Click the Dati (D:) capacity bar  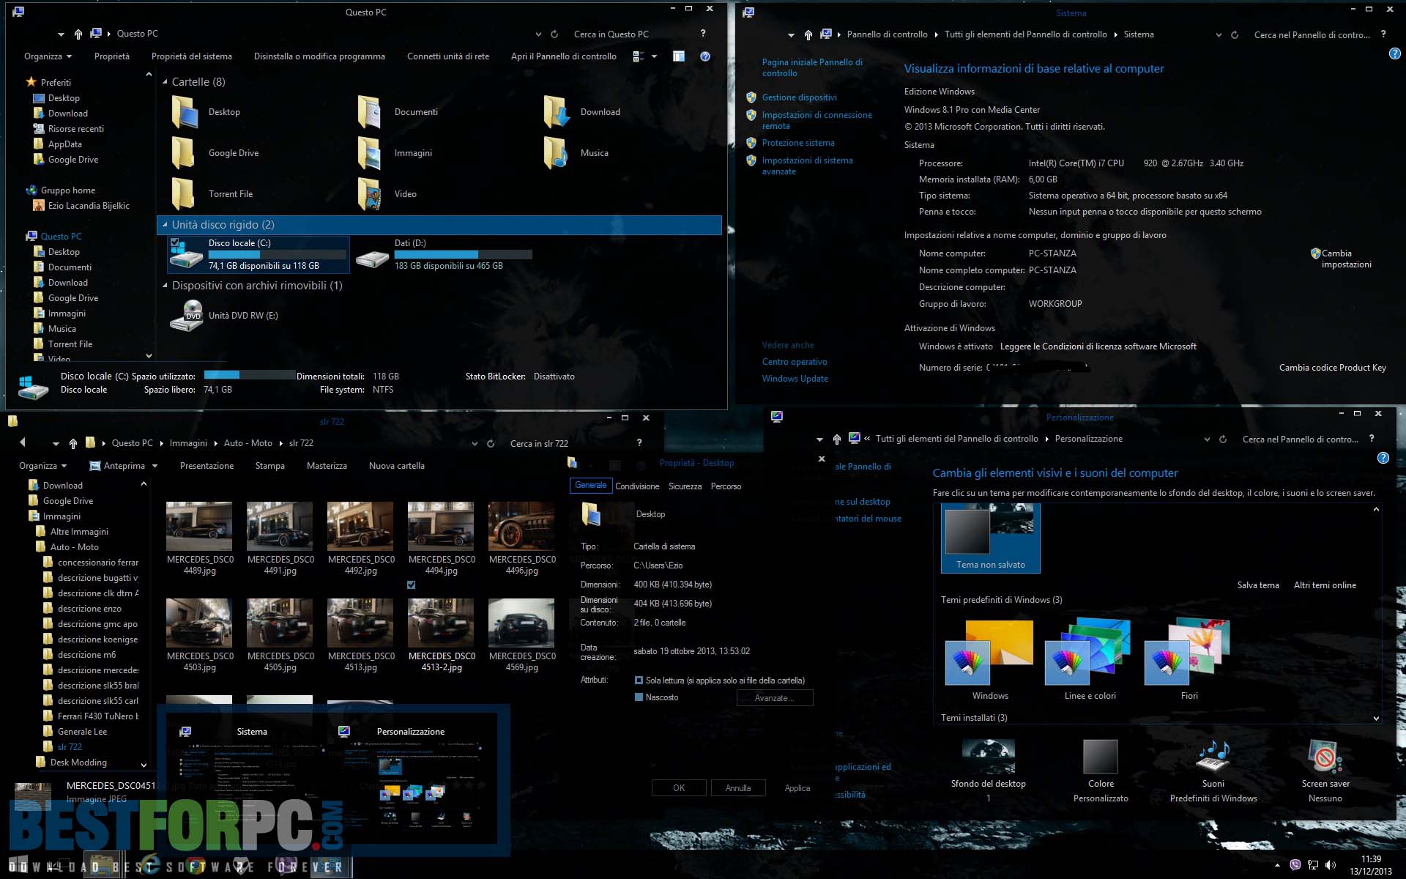[x=463, y=255]
